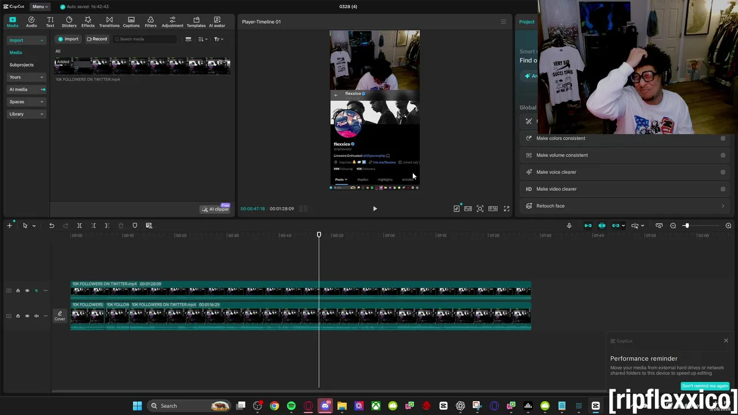Expand the Yours section

[x=27, y=77]
